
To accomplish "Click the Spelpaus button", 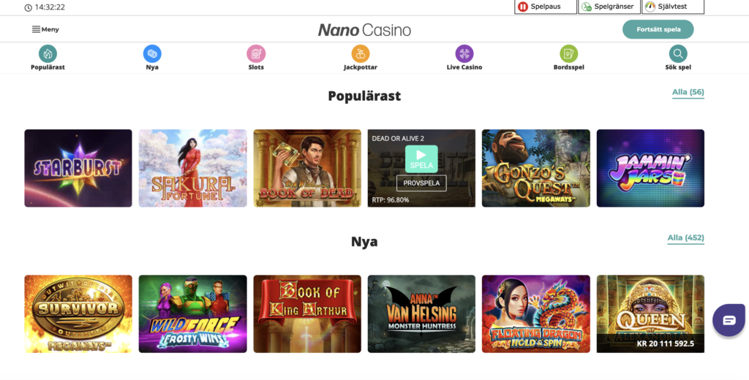I will [x=546, y=7].
